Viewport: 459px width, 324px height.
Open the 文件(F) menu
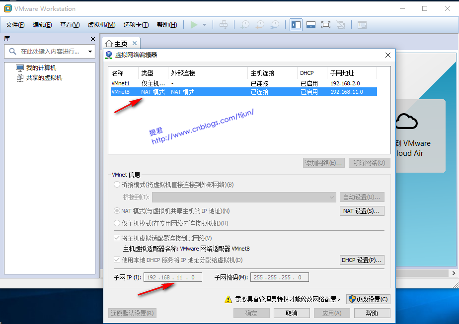15,25
